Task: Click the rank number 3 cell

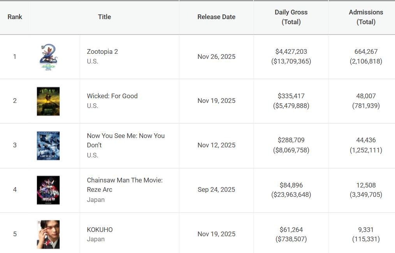Action: tap(15, 145)
